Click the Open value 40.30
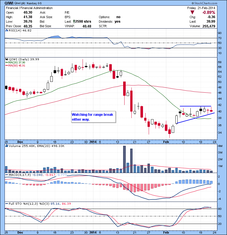227x235 pixels. [28, 12]
